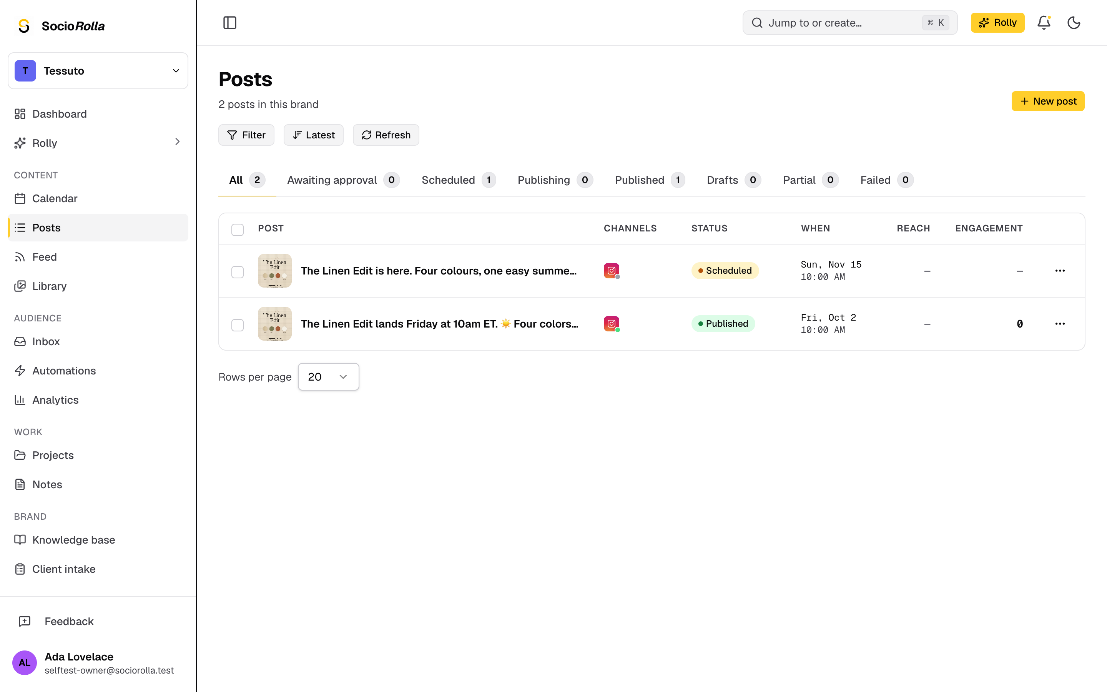Open Calendar in sidebar
This screenshot has width=1107, height=692.
pos(98,198)
